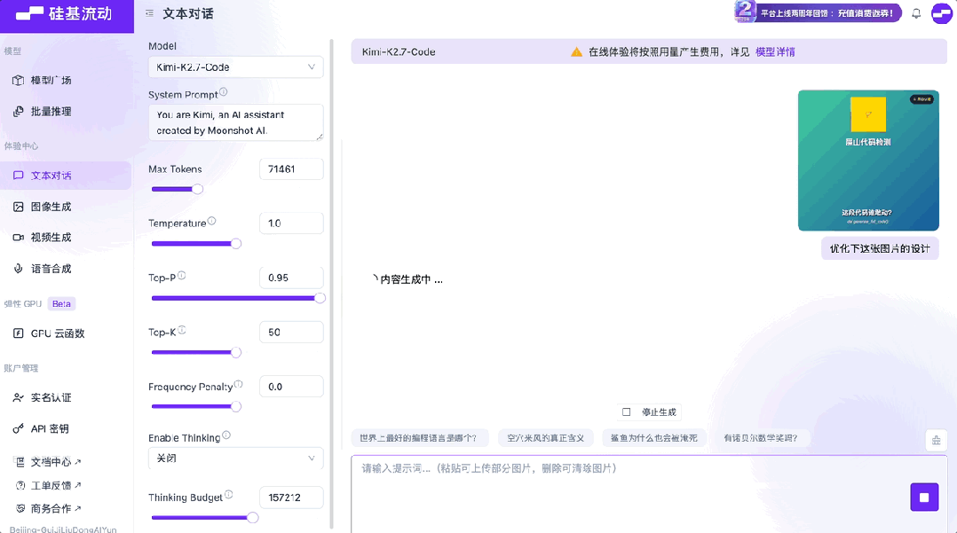Open the 模型详情 link
Screen dimensions: 957x533
[x=775, y=51]
